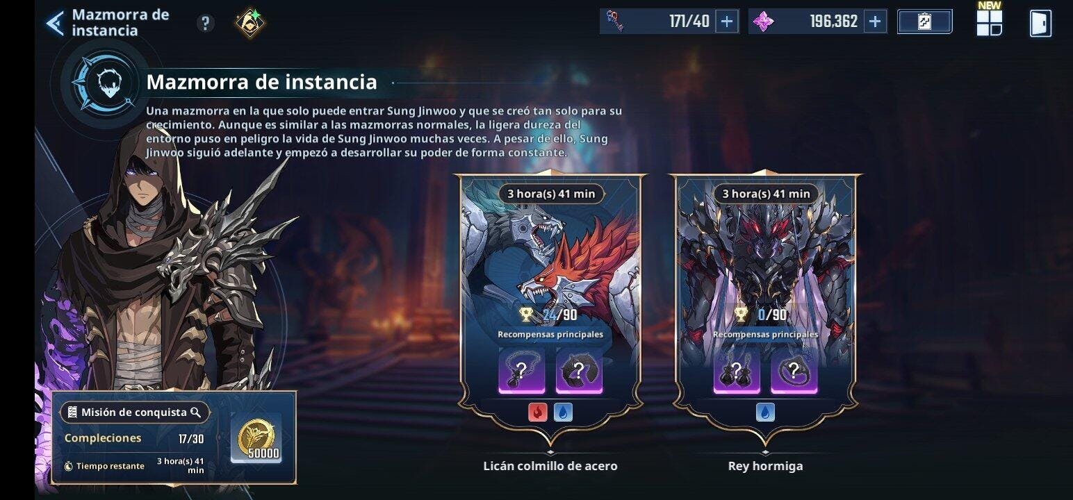View second mystery reward of Rey hormiga
The width and height of the screenshot is (1073, 500).
[x=794, y=372]
